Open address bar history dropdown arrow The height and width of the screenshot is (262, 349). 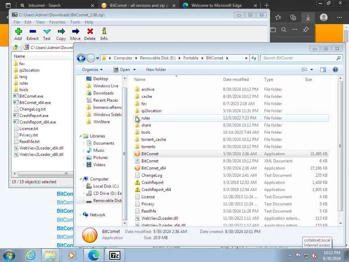click(x=246, y=58)
